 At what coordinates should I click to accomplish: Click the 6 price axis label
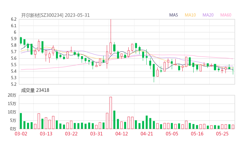tap(15, 32)
